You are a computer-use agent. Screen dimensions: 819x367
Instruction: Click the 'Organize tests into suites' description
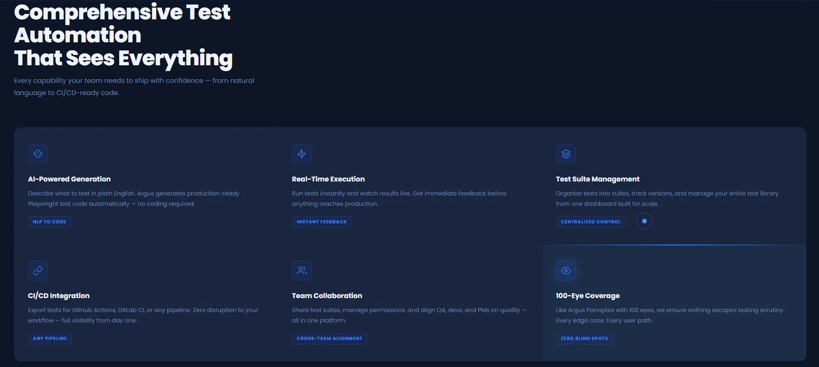[x=667, y=199]
